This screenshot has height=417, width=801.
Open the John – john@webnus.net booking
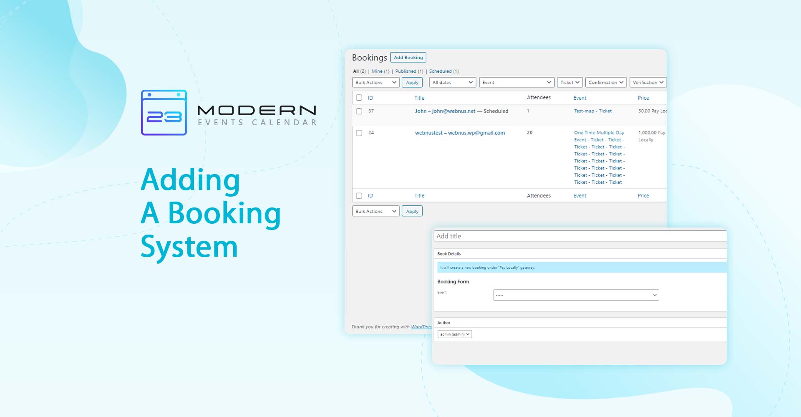(445, 111)
